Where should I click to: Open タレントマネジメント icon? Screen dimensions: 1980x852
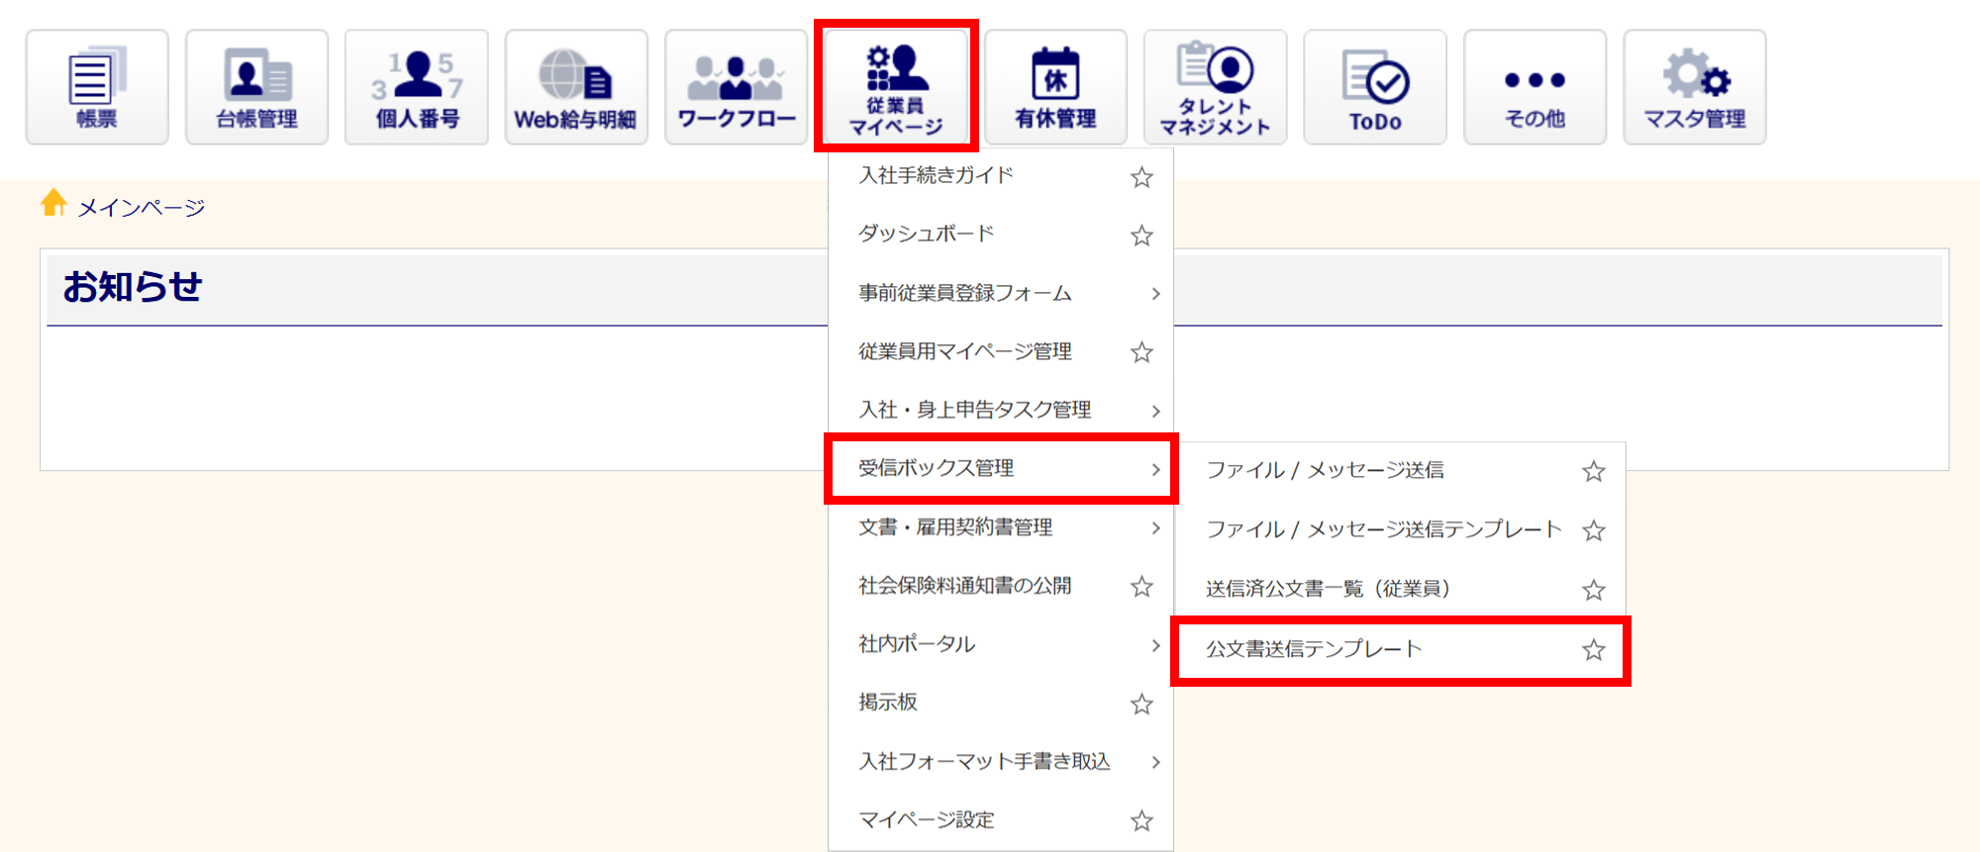tap(1215, 87)
